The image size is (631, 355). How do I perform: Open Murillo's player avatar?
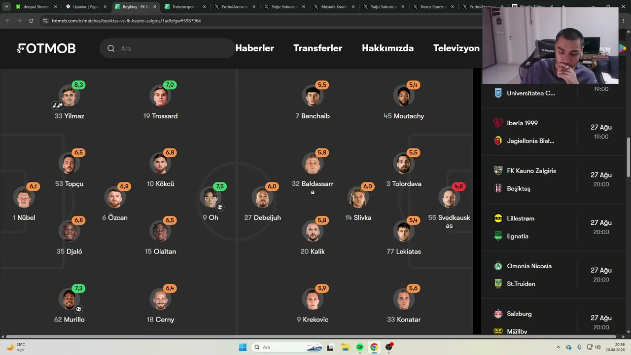pos(69,299)
